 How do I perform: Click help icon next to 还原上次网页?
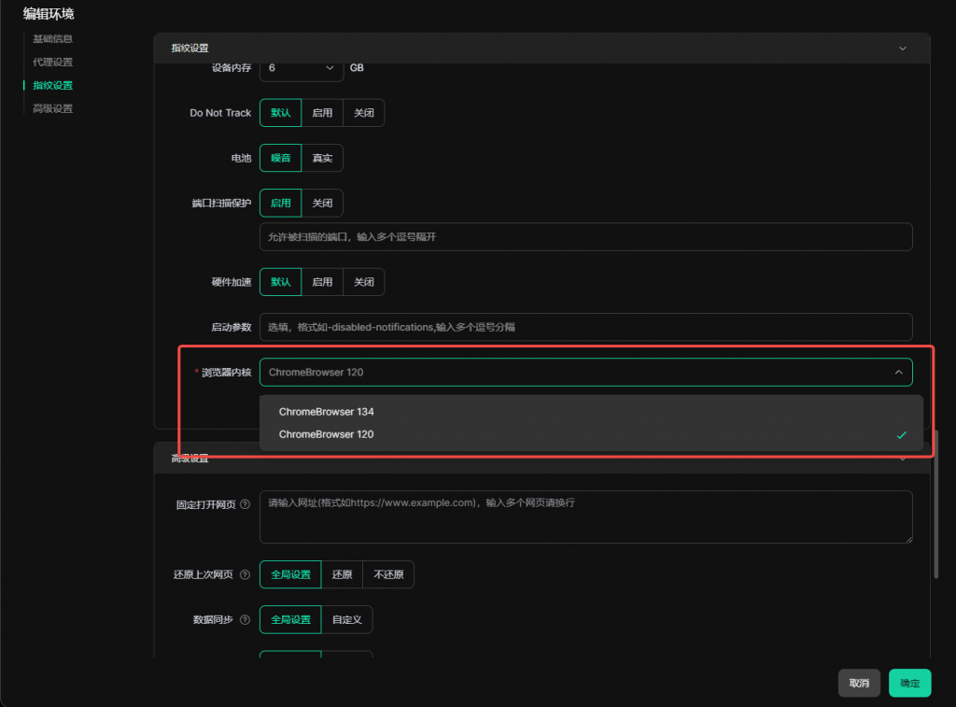pos(246,574)
